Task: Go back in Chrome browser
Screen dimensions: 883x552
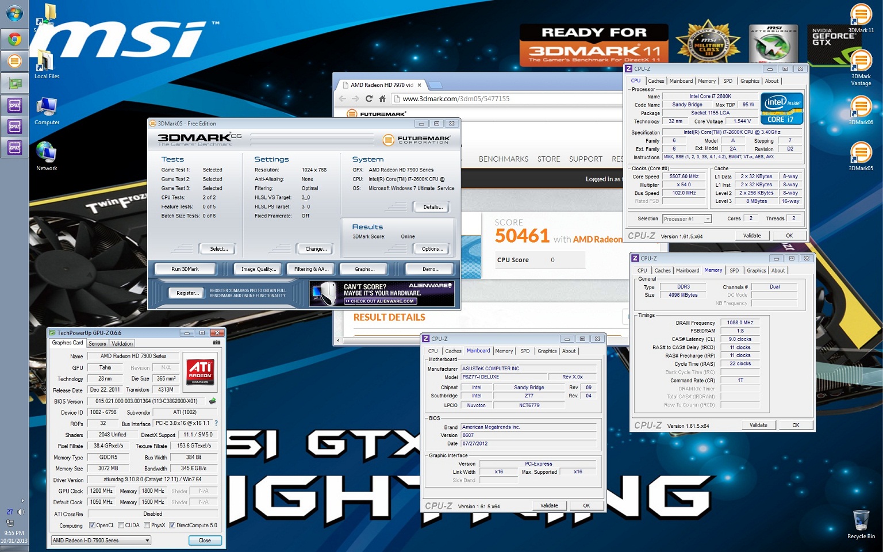Action: coord(343,99)
